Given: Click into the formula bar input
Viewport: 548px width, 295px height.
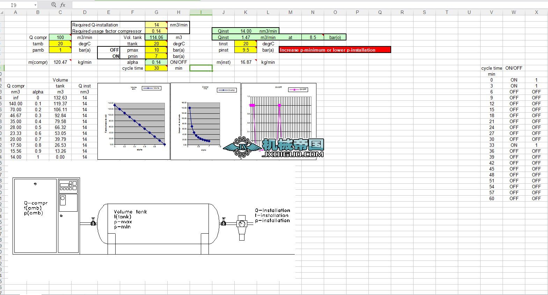Looking at the screenshot, I should click(x=309, y=5).
